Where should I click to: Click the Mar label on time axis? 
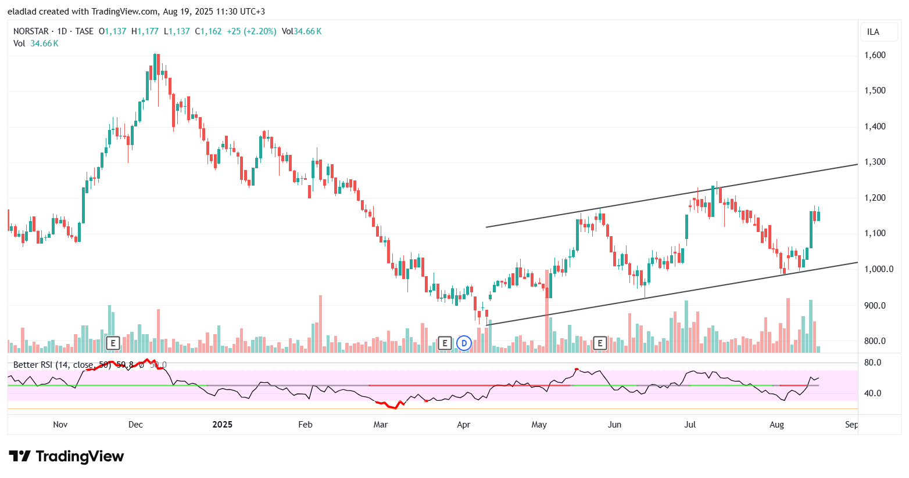point(381,425)
